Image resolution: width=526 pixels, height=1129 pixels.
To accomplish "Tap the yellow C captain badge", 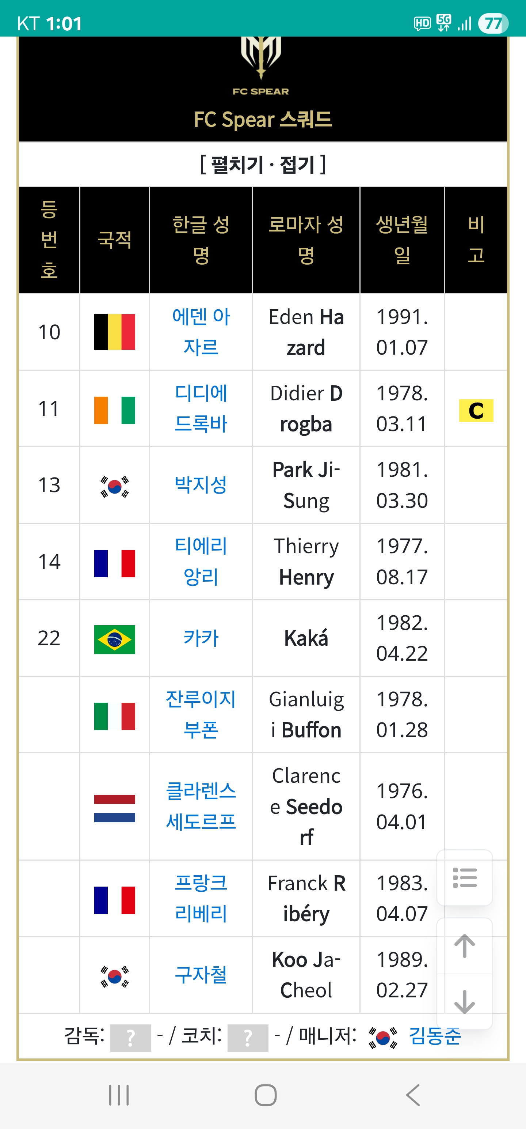I will coord(476,411).
